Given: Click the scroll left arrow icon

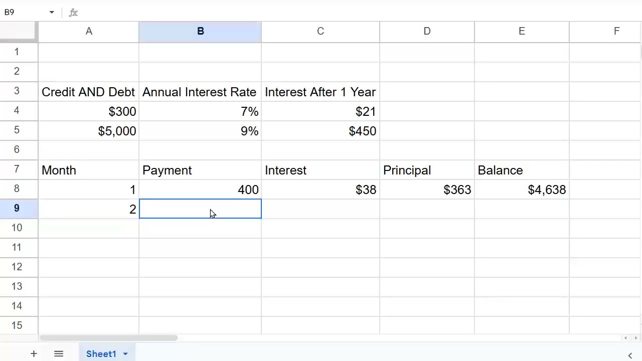Looking at the screenshot, I should [626, 338].
